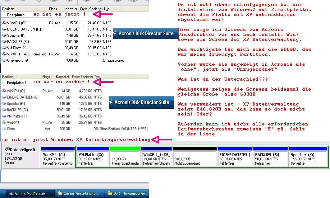Click the drive icon of VM Platte (H:)
330x198 pixels.
pyautogui.click(x=4, y=116)
